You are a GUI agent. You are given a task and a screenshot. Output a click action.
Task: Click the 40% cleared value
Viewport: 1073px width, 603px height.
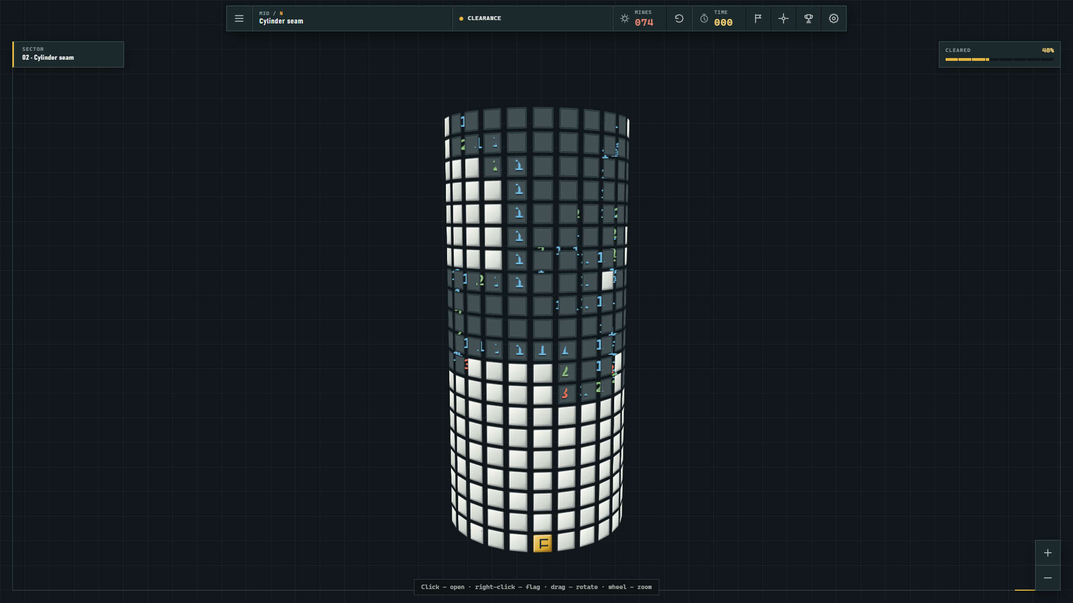click(x=1048, y=50)
